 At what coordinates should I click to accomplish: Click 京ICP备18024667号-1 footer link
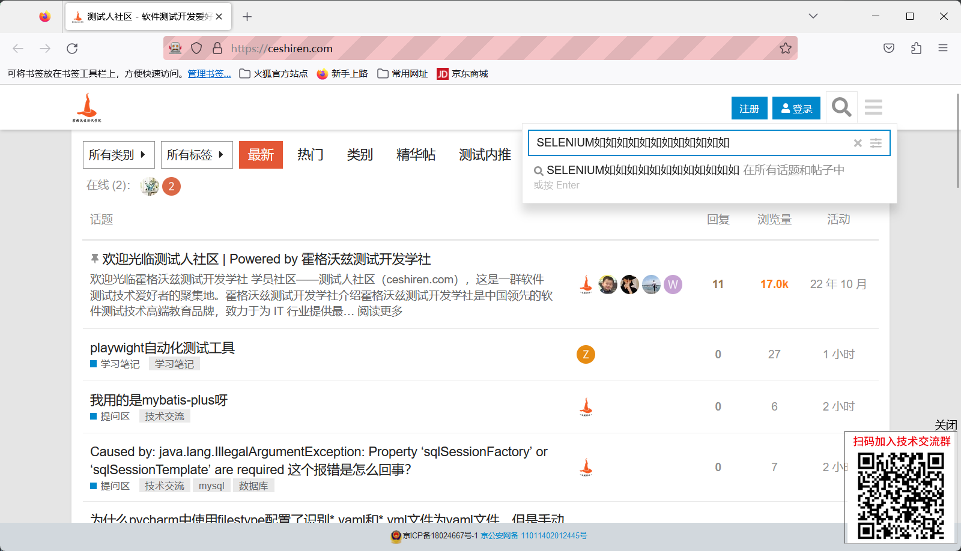pyautogui.click(x=440, y=536)
